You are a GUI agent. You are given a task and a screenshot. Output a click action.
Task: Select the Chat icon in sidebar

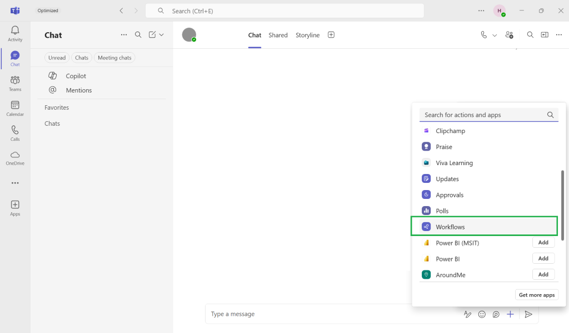15,58
